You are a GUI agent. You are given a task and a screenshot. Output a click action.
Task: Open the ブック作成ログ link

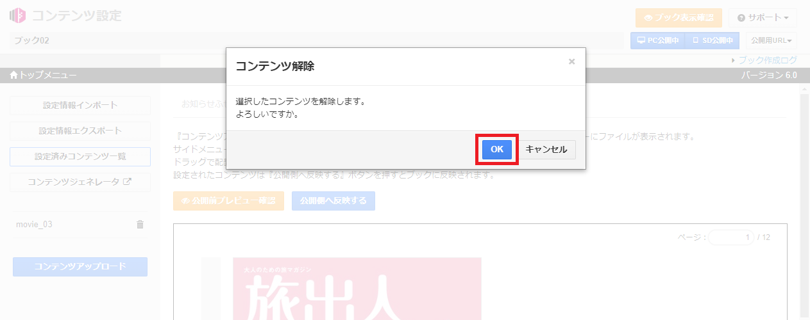point(767,60)
